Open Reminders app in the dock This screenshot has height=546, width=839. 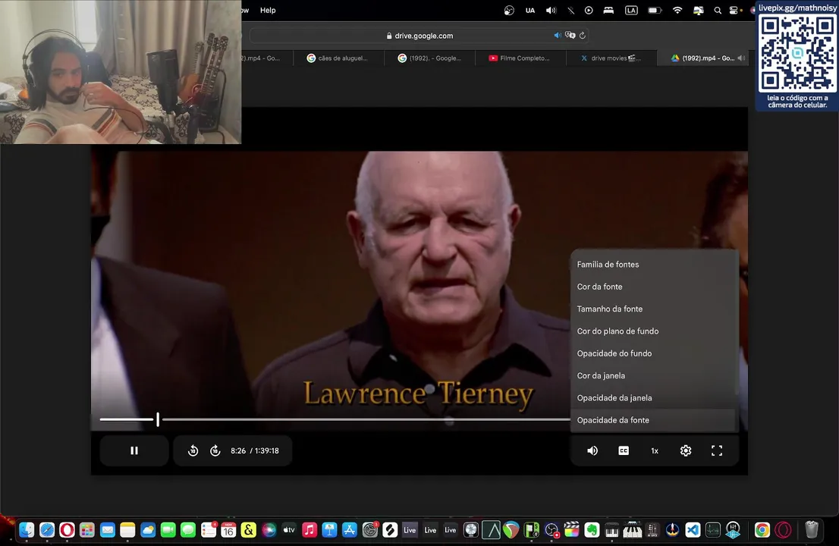[x=208, y=530]
